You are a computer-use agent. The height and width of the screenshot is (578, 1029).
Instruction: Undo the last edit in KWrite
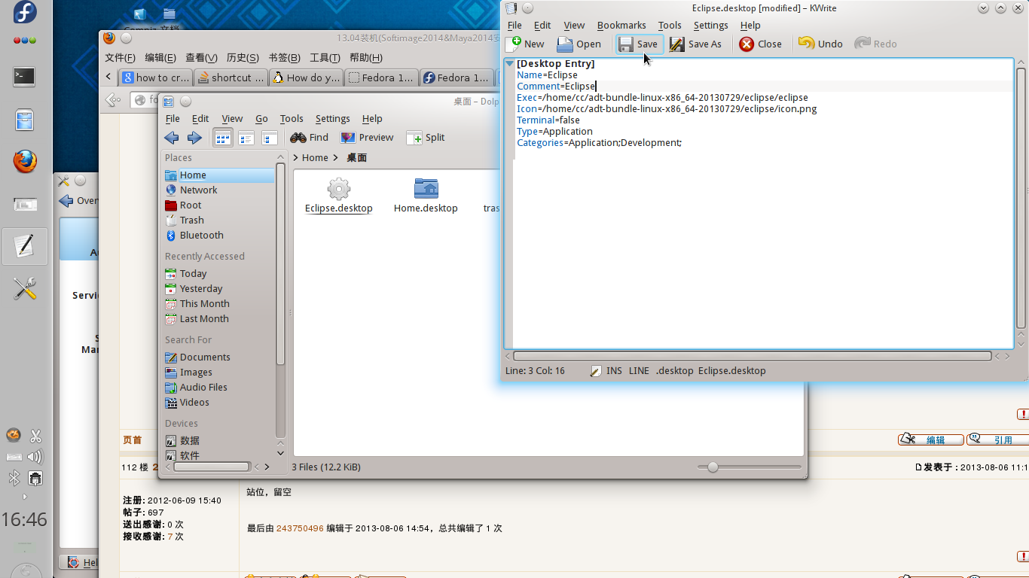pos(820,44)
